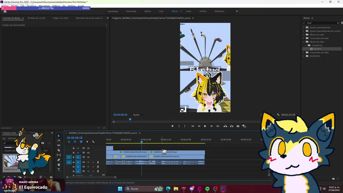Click Mark In button in Program monitor

click(179, 126)
